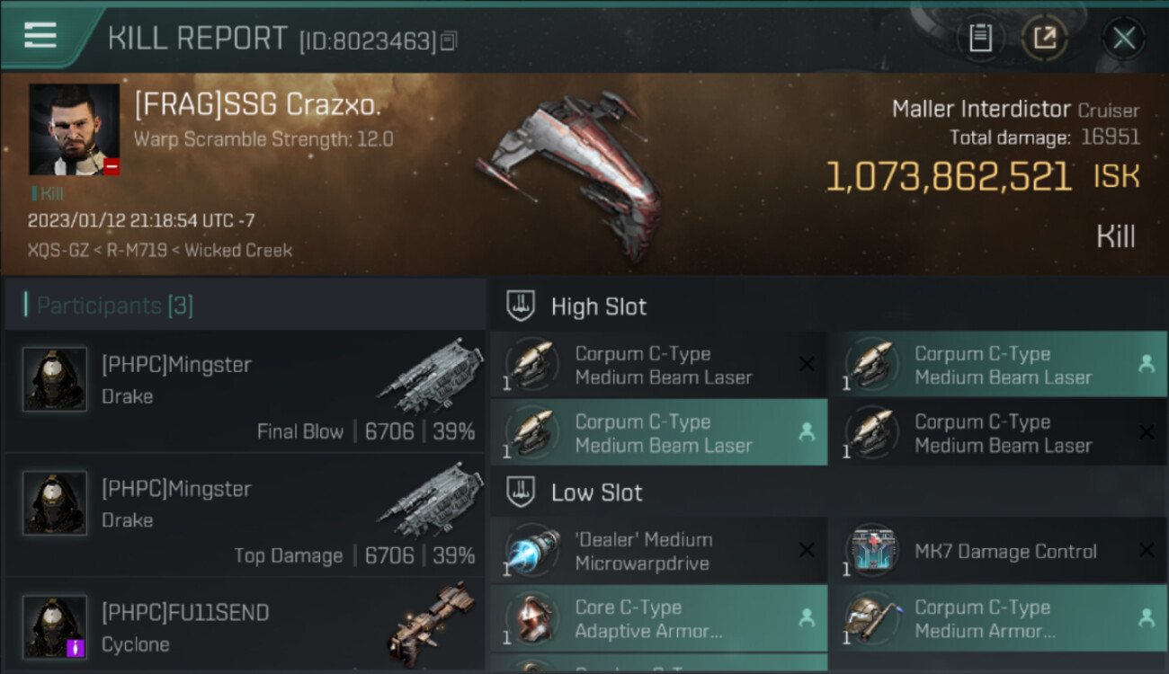Open the clipboard notes icon

(980, 38)
